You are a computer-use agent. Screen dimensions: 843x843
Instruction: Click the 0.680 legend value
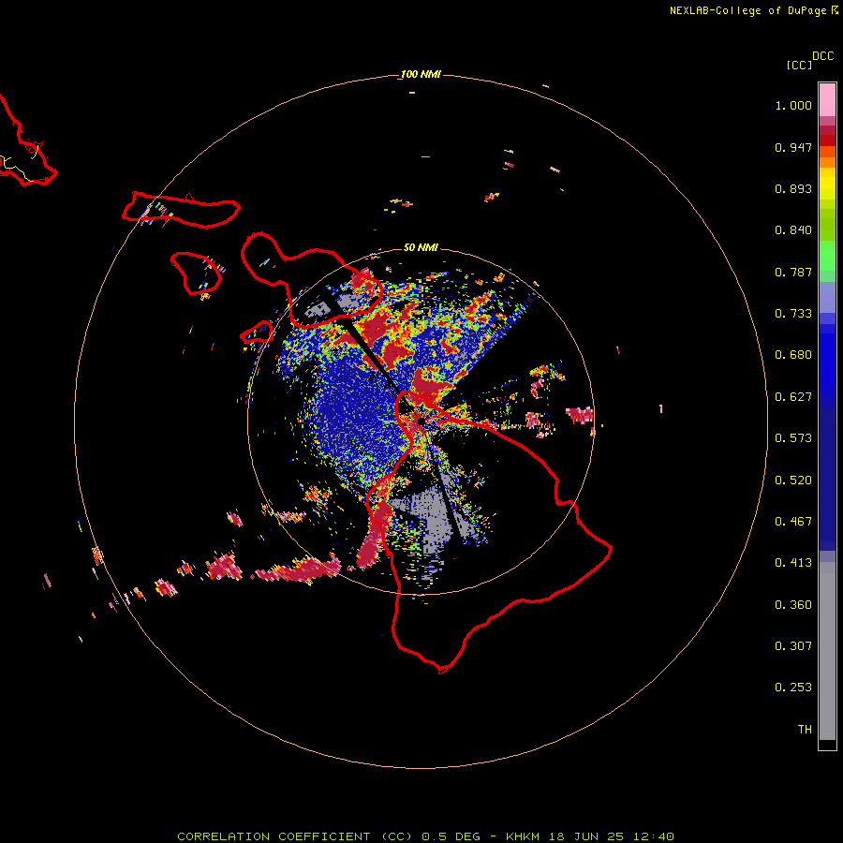click(793, 355)
